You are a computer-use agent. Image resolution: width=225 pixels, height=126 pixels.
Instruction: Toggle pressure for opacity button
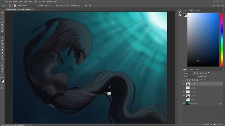(x=52, y=6)
